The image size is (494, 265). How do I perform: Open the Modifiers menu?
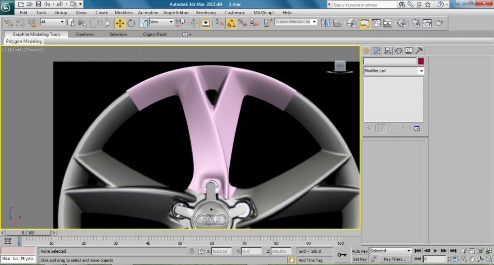pos(123,13)
